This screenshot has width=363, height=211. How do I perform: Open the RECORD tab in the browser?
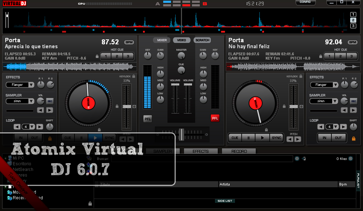239,151
